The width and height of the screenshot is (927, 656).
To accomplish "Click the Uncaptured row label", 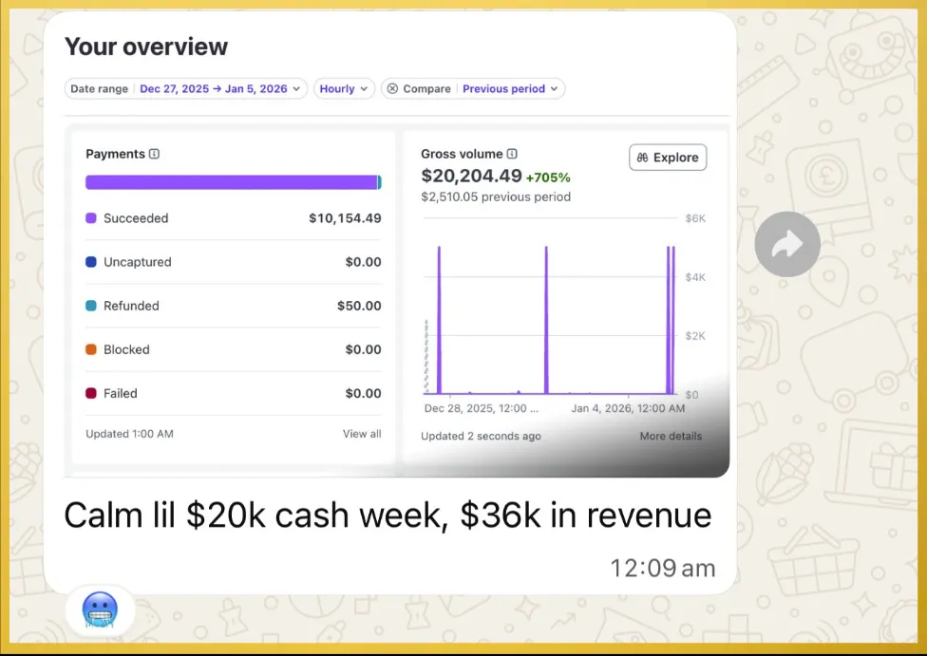I will pyautogui.click(x=137, y=262).
